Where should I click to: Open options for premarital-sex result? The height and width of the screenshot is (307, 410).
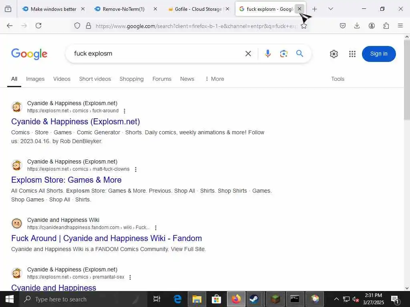pyautogui.click(x=130, y=277)
